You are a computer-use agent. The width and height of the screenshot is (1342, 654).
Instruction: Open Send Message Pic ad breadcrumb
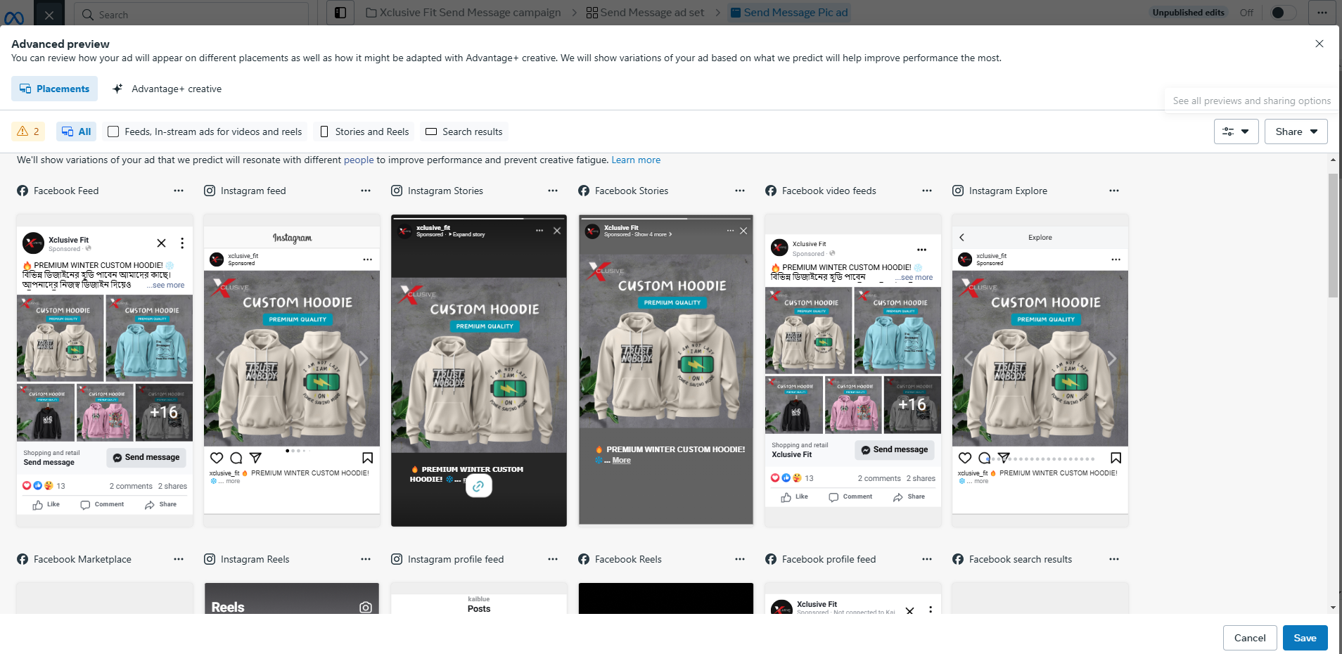(x=789, y=13)
